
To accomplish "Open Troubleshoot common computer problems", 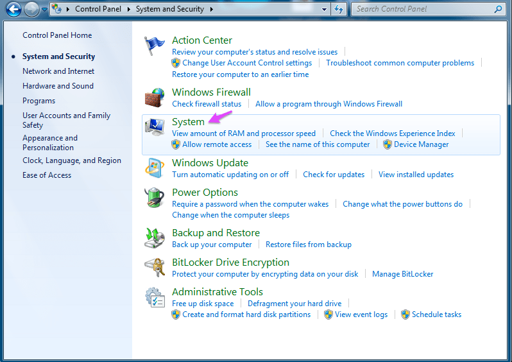I will click(400, 63).
